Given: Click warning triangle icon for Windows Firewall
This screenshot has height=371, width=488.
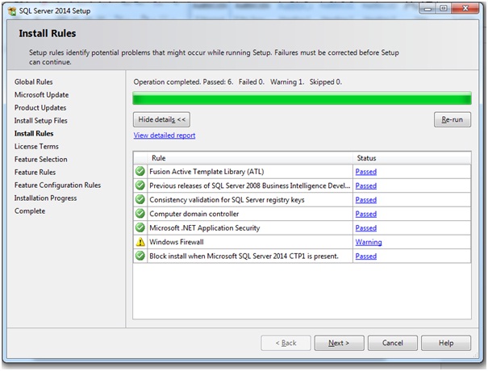Looking at the screenshot, I should click(x=140, y=242).
